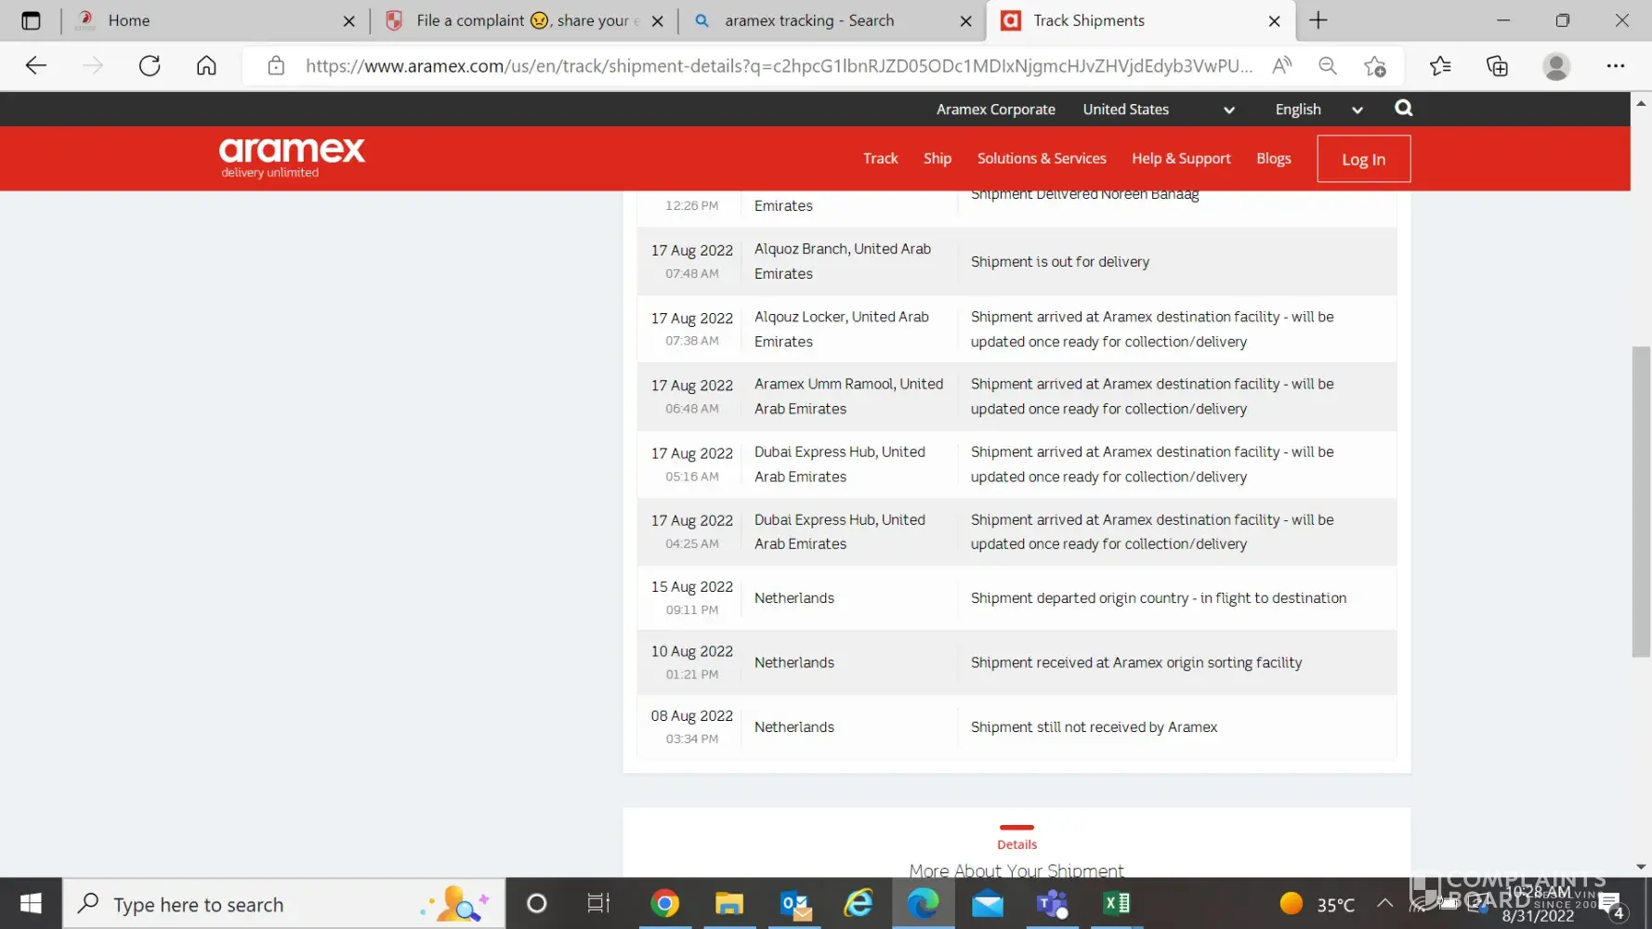
Task: Click the browser refresh icon
Action: [x=150, y=66]
